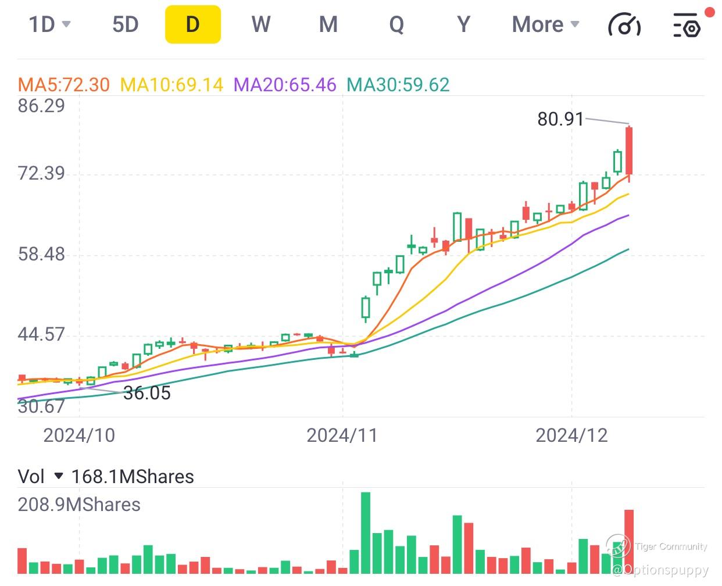Tap the 72.39 price axis label
The image size is (722, 586).
coord(41,173)
